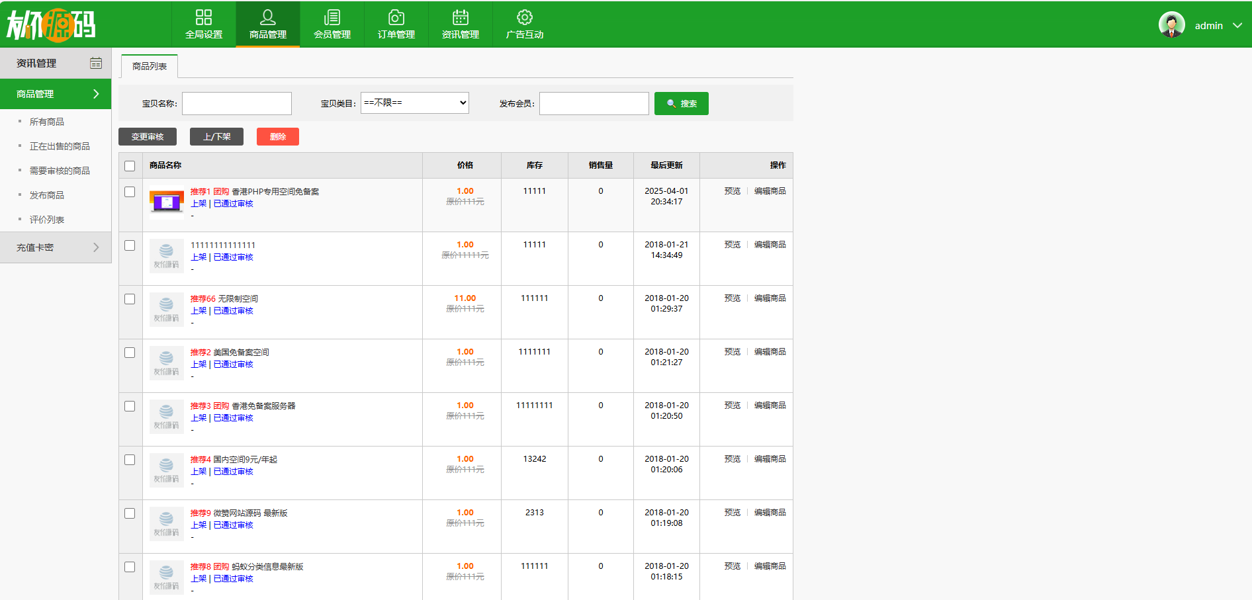The image size is (1252, 600).
Task: Click the 资讯管理 calendar icon
Action: pos(461,17)
